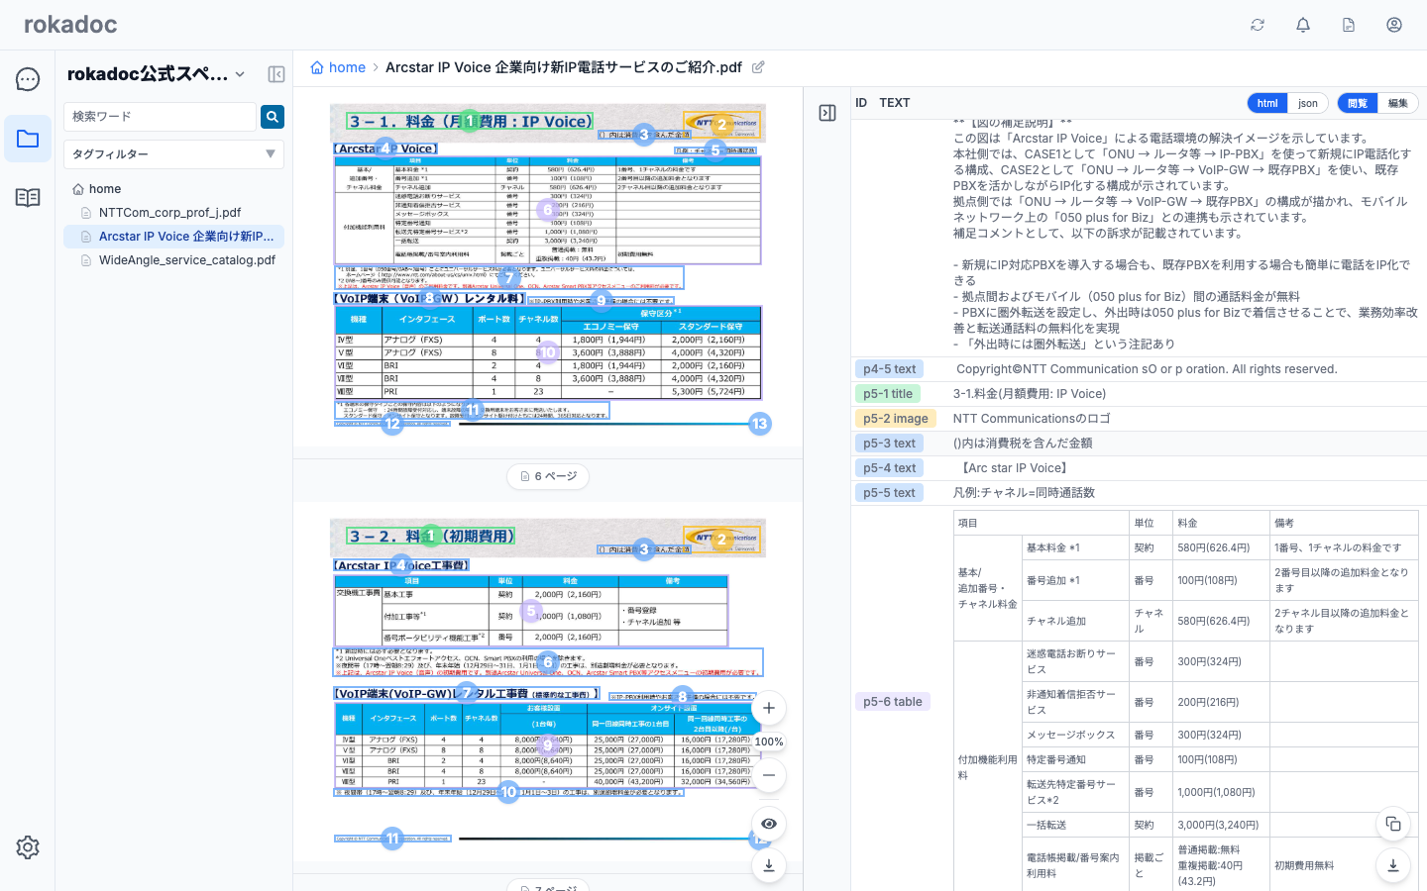Image resolution: width=1427 pixels, height=891 pixels.
Task: Click the 特定番号通知 table cell
Action: tap(1075, 759)
